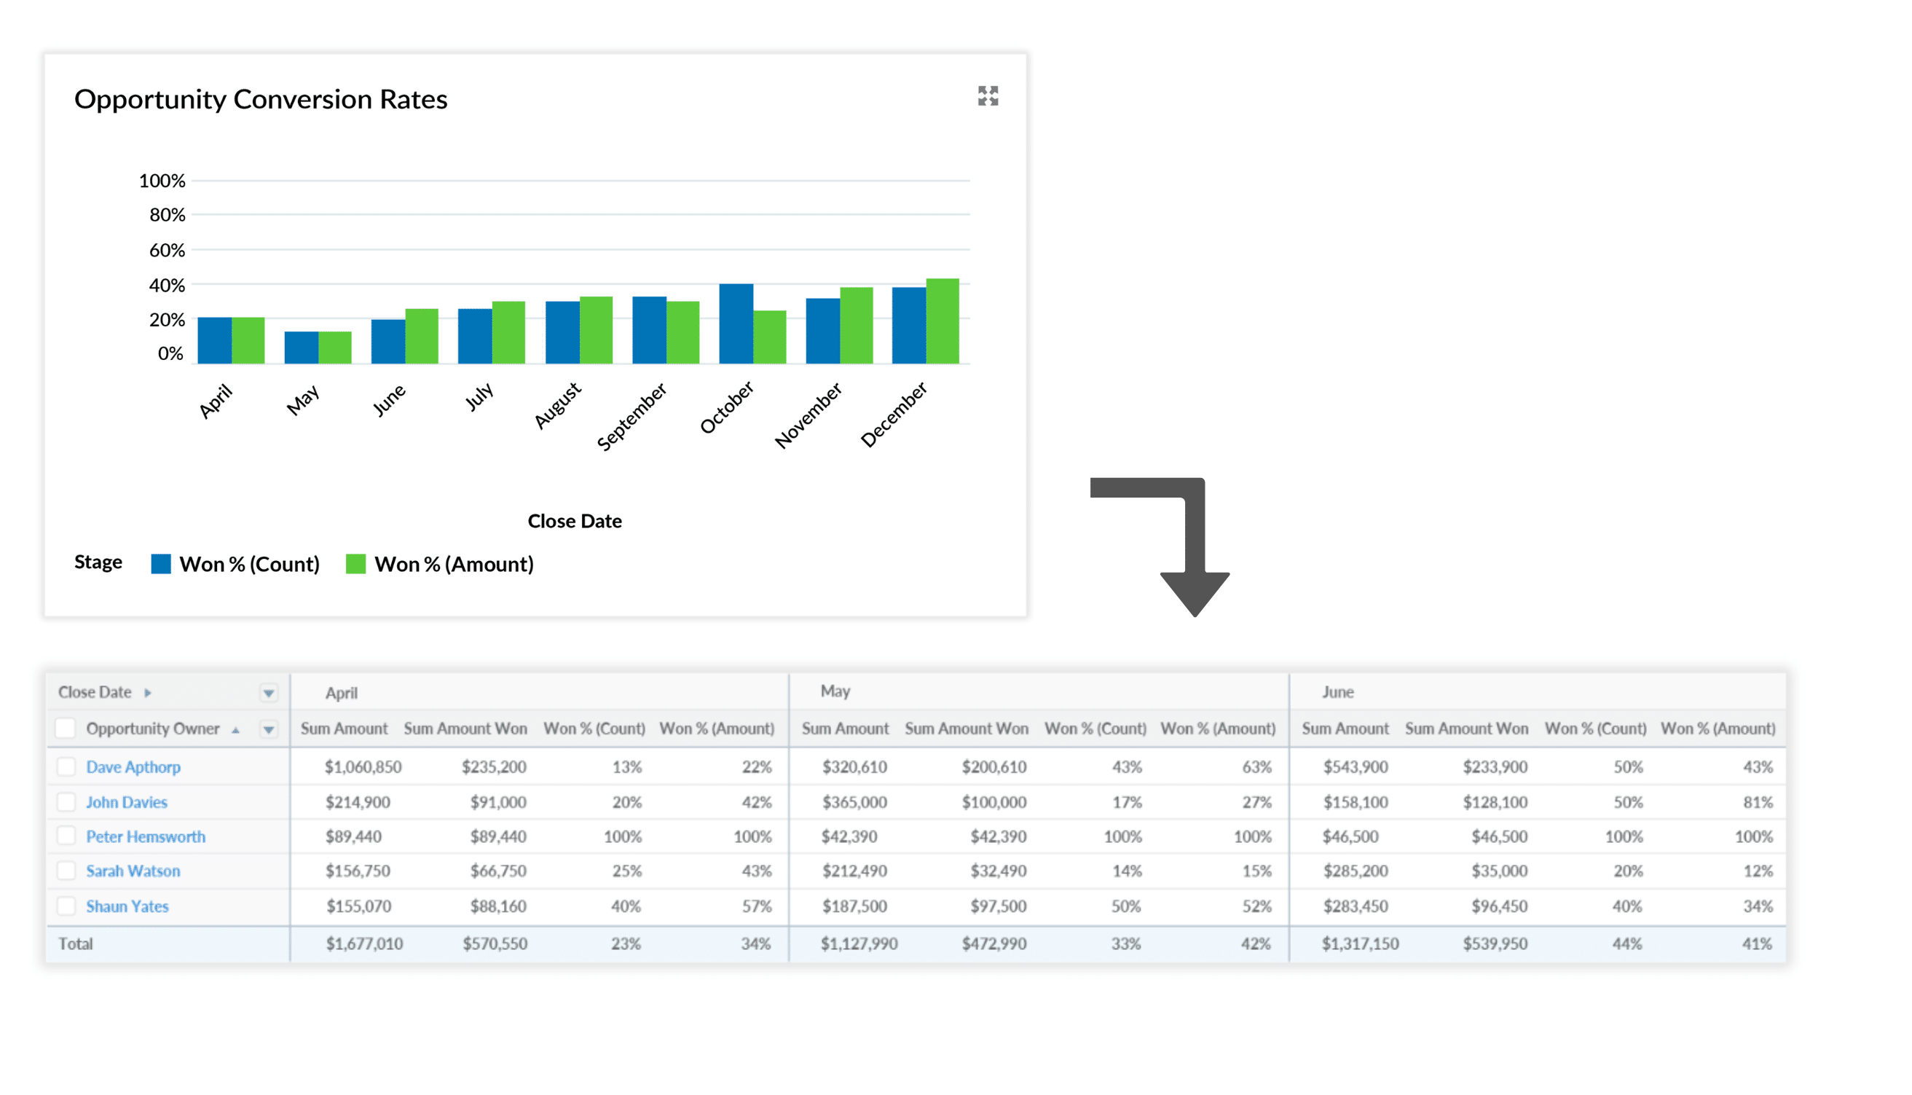The image size is (1912, 1095).
Task: Click the green Won % (Amount) legend swatch
Action: tap(355, 564)
